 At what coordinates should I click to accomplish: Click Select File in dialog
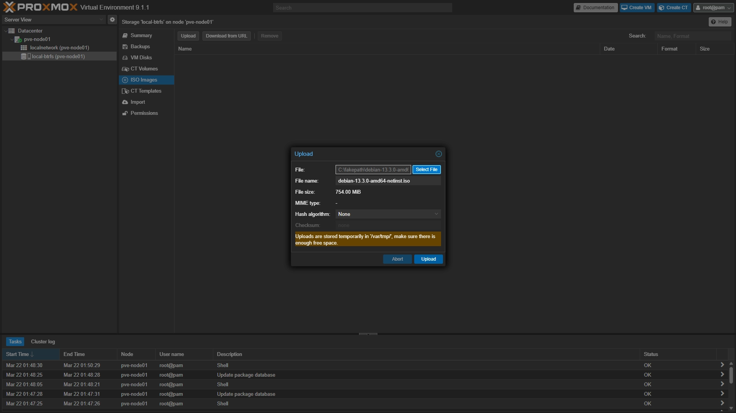426,170
